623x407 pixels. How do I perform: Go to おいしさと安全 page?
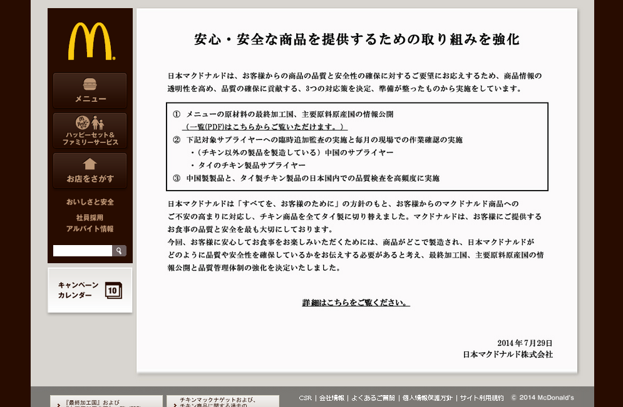pos(90,202)
